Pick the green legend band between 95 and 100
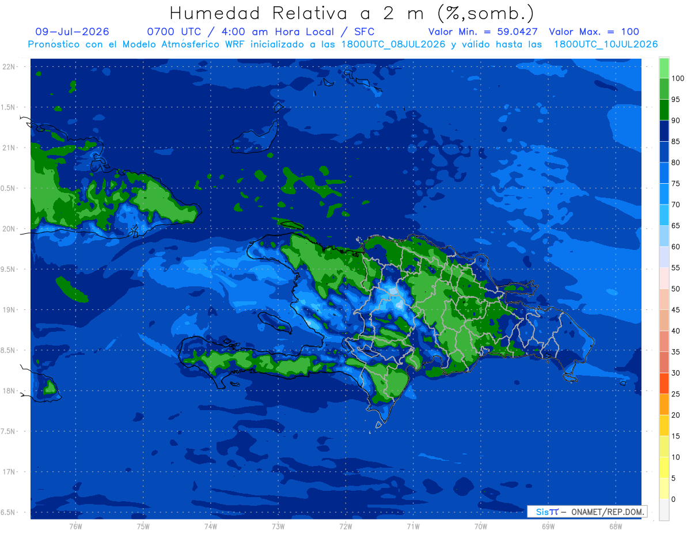This screenshot has width=691, height=534. pyautogui.click(x=664, y=89)
